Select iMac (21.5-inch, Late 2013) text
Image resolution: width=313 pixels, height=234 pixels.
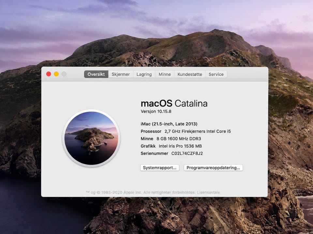pyautogui.click(x=169, y=124)
